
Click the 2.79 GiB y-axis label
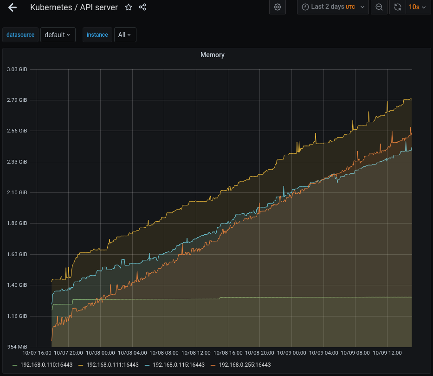tap(17, 100)
